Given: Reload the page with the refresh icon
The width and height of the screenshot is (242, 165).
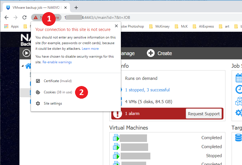Looking at the screenshot, I should tap(24, 17).
